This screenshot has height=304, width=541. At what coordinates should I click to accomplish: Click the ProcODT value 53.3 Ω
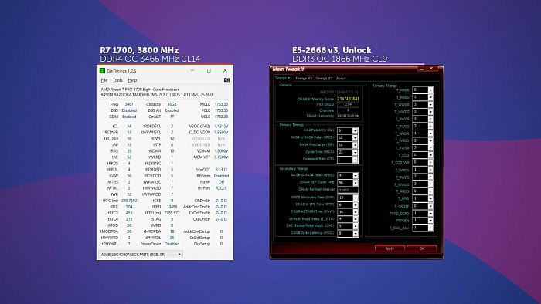pyautogui.click(x=221, y=170)
